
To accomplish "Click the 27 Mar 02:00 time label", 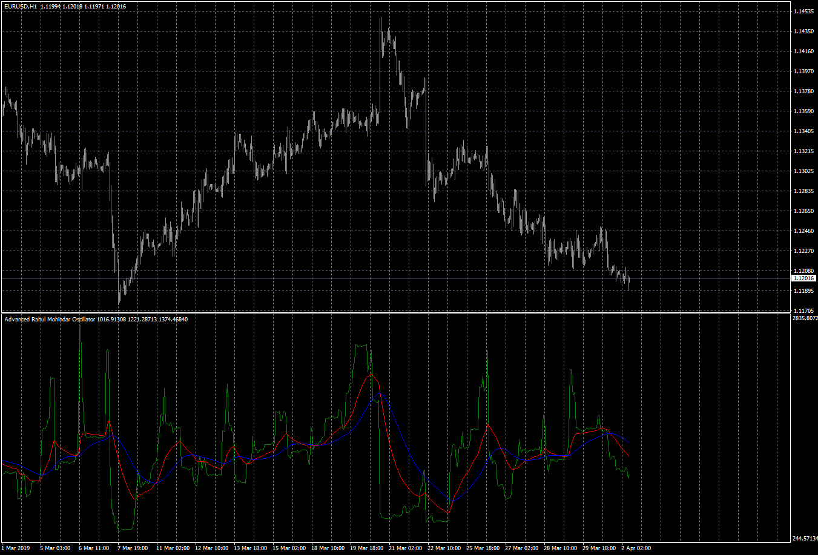I will 522,548.
